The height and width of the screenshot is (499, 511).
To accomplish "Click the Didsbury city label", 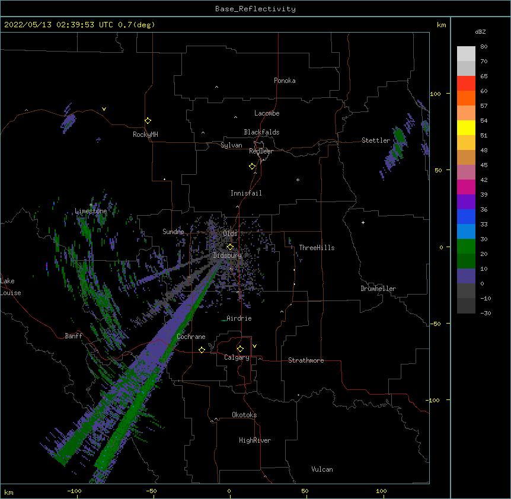I will pyautogui.click(x=227, y=255).
